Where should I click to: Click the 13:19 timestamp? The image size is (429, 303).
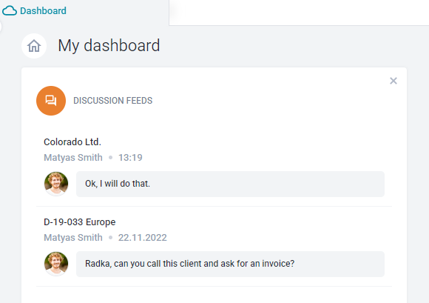tap(130, 158)
